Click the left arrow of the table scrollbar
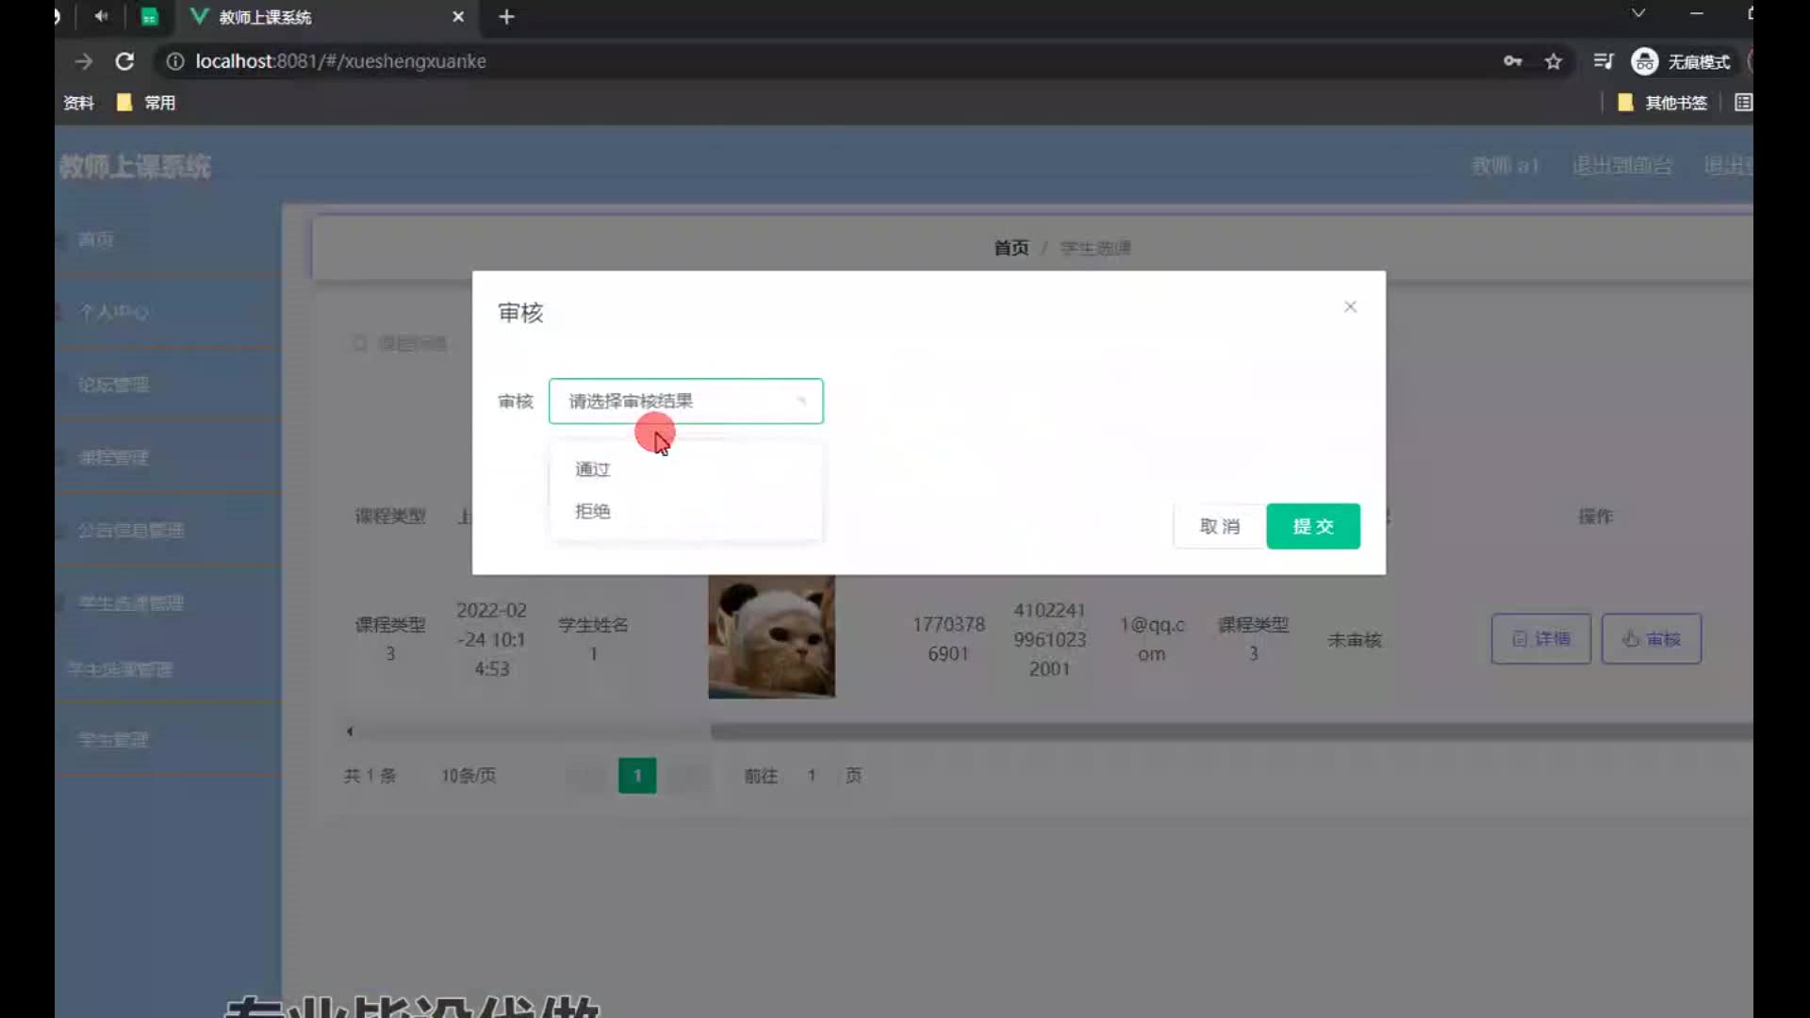 point(350,731)
